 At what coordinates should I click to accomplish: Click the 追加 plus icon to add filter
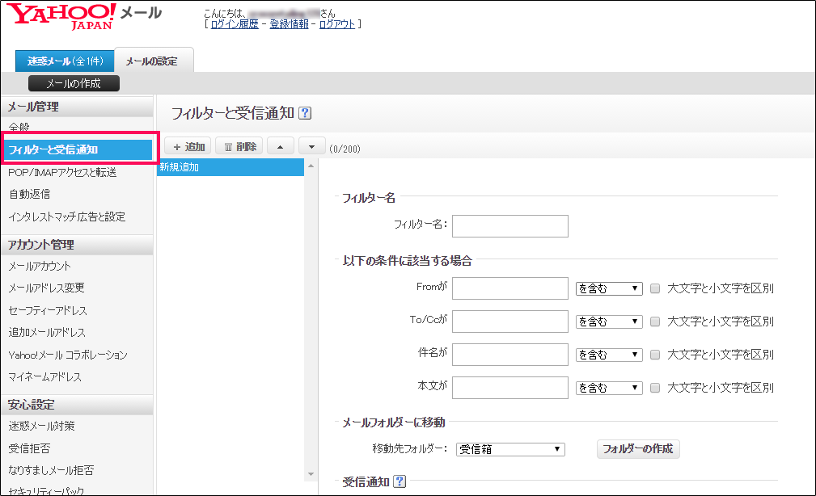[x=188, y=146]
